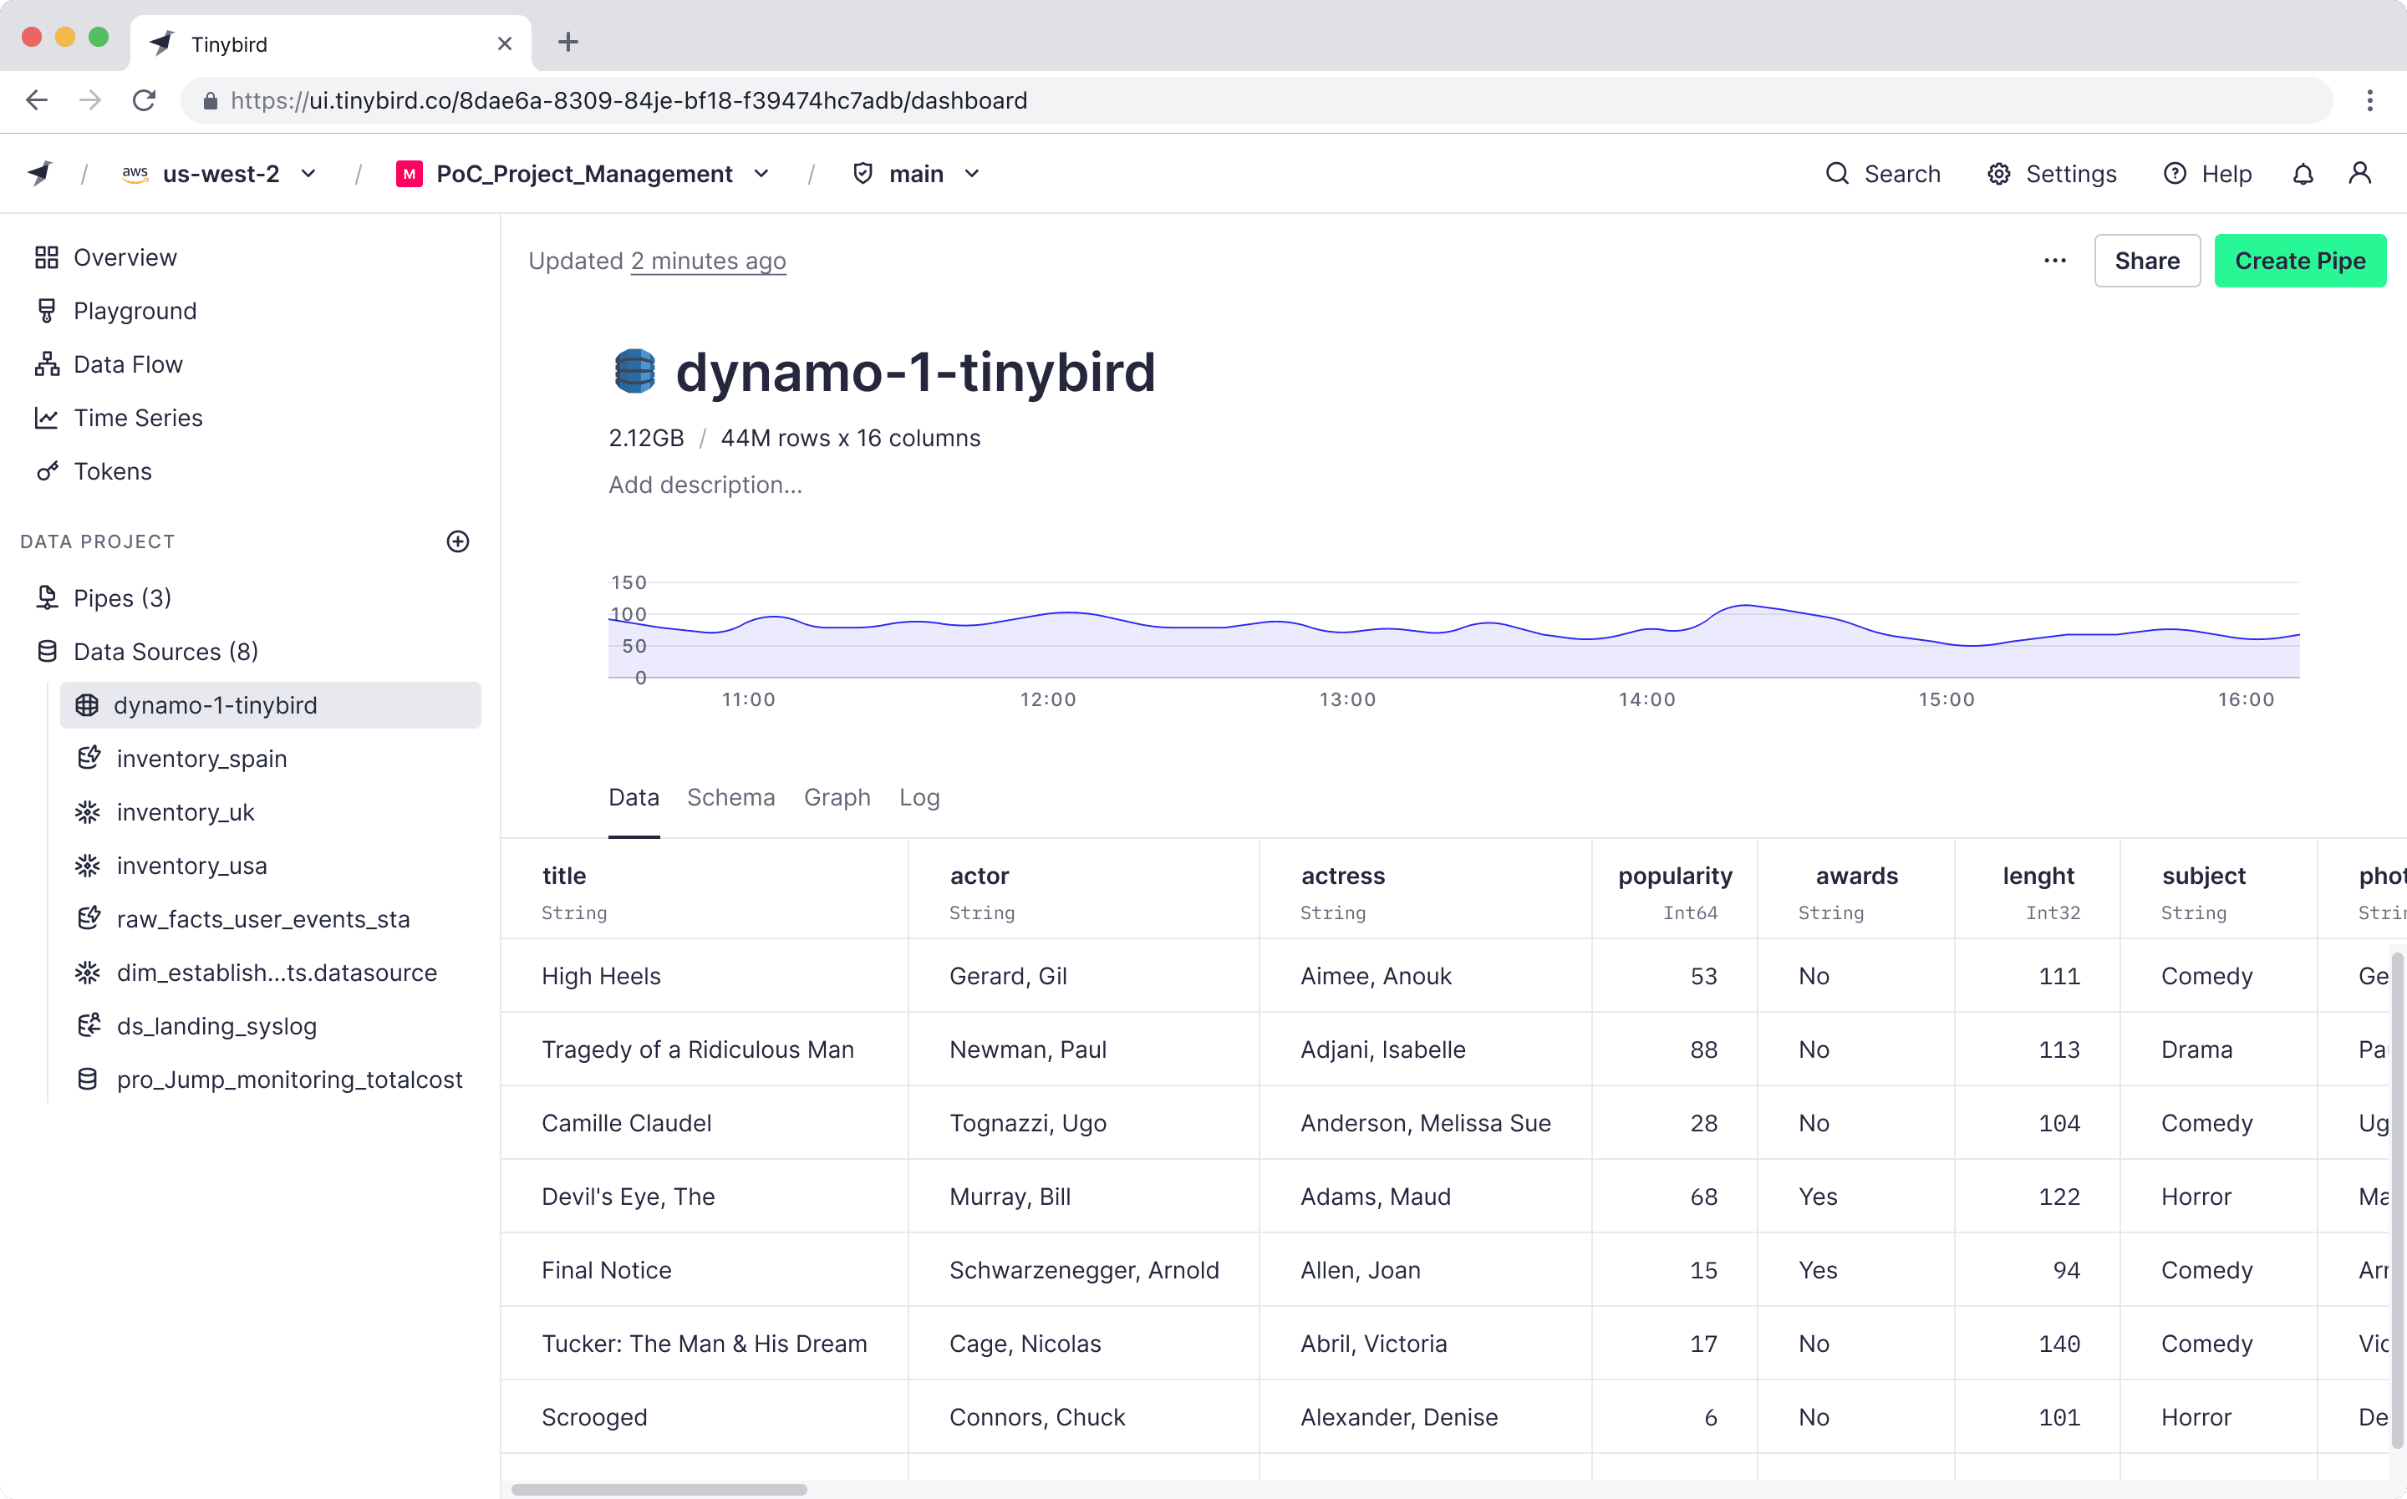The width and height of the screenshot is (2407, 1499).
Task: Click the Overview grid icon
Action: coord(47,257)
